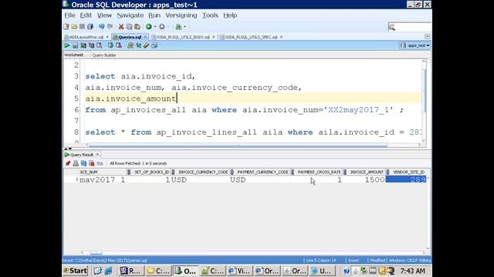Click the Autotrace icon in worksheet toolbar

pos(91,45)
